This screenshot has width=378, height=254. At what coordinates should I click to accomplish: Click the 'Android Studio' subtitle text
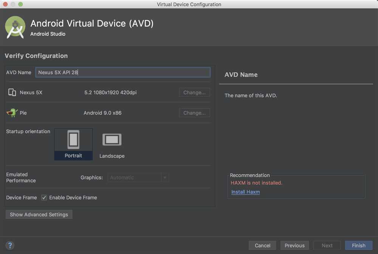48,34
